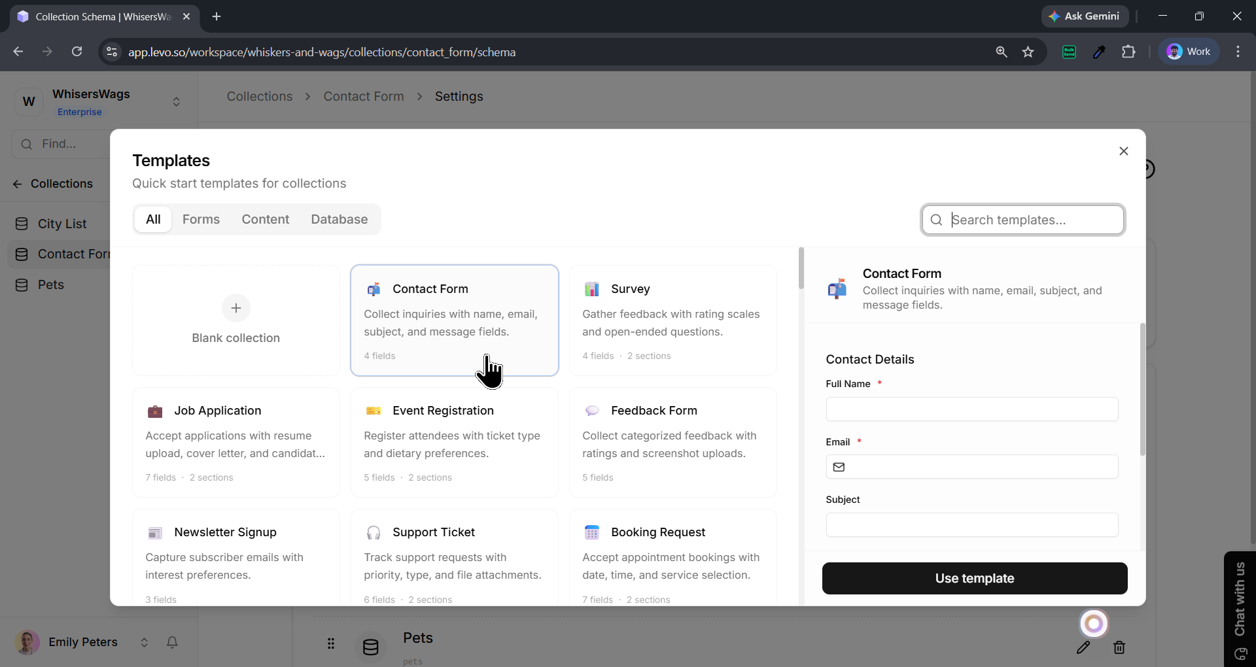
Task: Switch to the Forms tab
Action: [x=201, y=219]
